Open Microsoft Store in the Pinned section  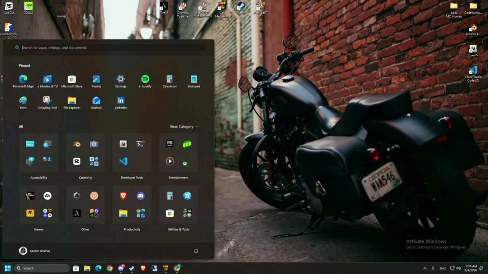point(72,81)
